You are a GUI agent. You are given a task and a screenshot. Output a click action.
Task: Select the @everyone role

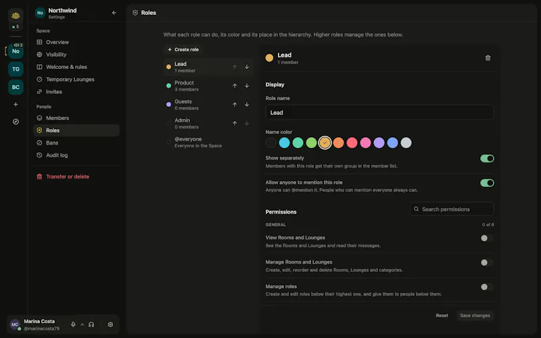[208, 142]
